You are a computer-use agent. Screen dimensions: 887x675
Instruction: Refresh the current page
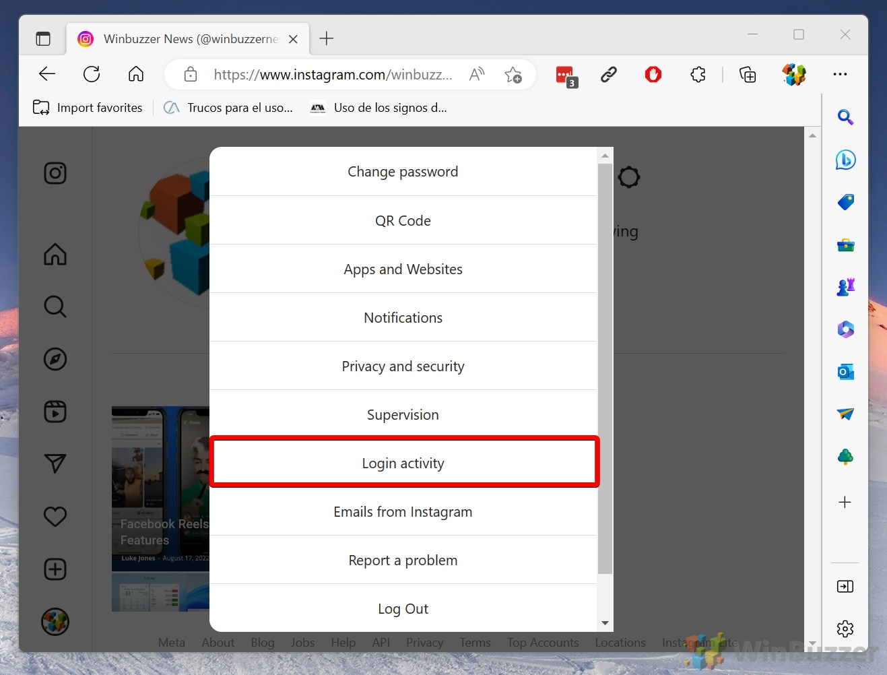[x=92, y=74]
